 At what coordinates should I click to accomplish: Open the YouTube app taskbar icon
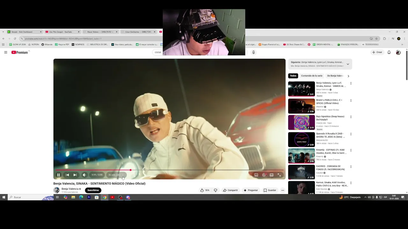pyautogui.click(x=112, y=197)
